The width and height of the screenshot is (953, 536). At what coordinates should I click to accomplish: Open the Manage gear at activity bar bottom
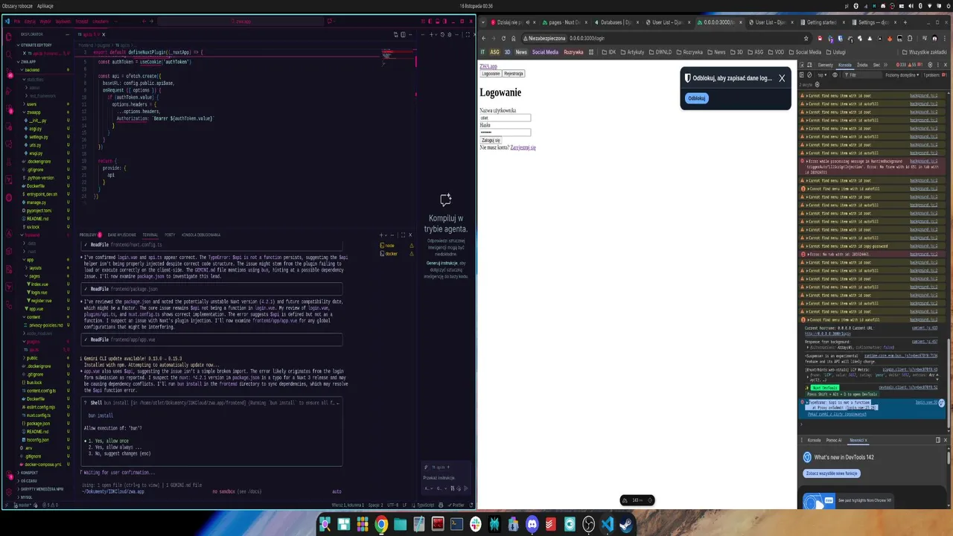9,492
